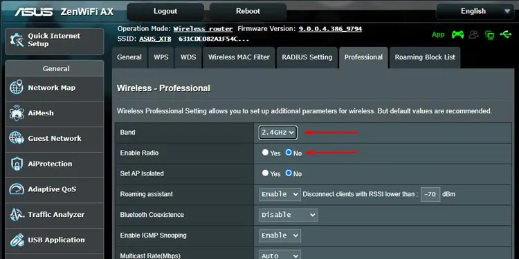The image size is (519, 259).
Task: Click the USB Application icon
Action: tap(17, 240)
